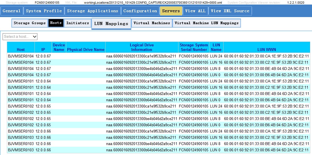Click LUN 16 cell in the BJVMSER0102 row
Viewport: 312px width, 155px height.
216,112
